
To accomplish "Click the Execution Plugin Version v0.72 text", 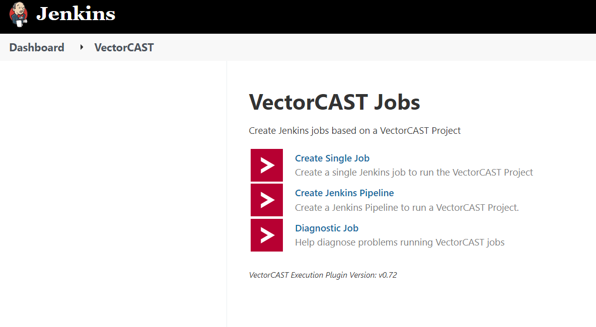I will [323, 275].
